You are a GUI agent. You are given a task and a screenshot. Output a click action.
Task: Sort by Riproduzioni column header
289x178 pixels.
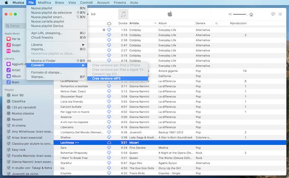[238, 23]
